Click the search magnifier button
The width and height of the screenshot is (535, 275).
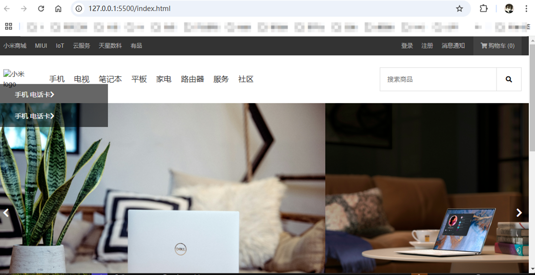coord(509,79)
